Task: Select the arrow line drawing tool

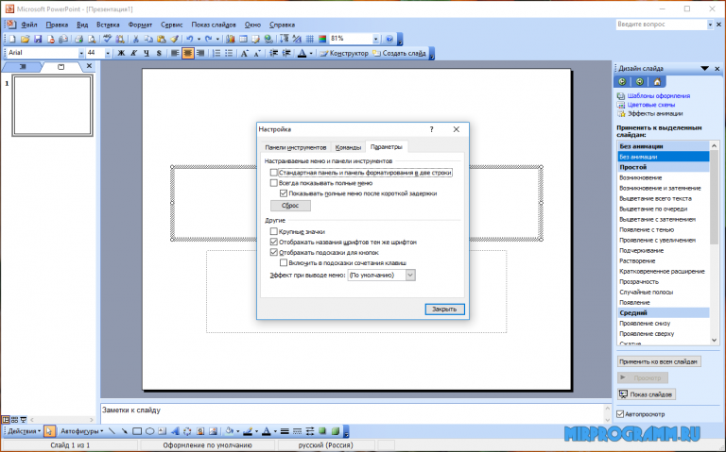Action: click(x=124, y=431)
